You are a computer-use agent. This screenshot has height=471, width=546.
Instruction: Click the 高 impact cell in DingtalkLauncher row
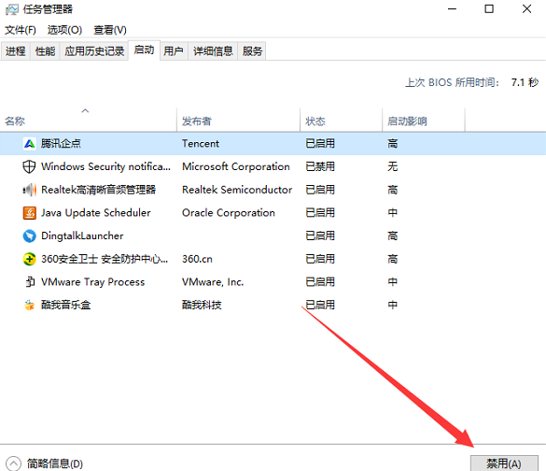pyautogui.click(x=392, y=236)
